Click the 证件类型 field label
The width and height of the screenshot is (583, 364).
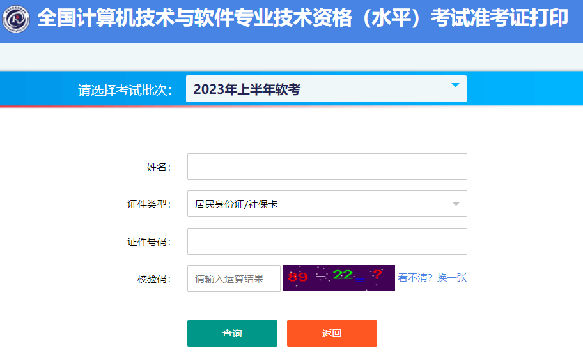149,204
